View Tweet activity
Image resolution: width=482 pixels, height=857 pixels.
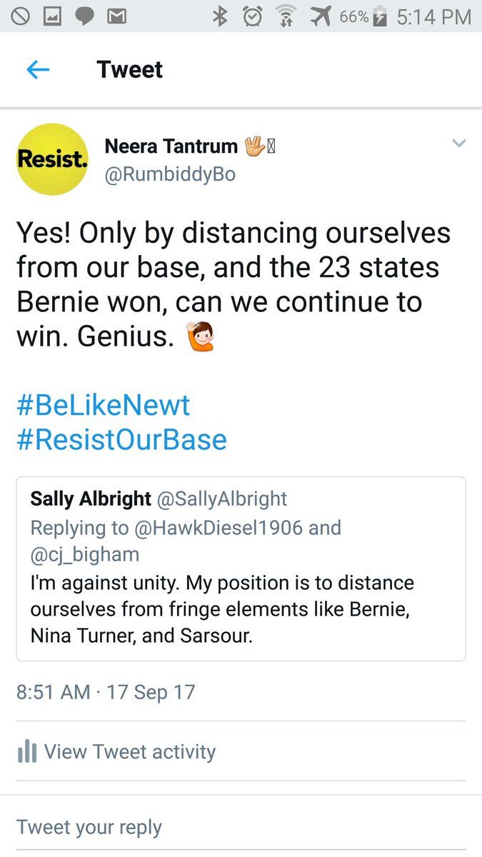(129, 751)
